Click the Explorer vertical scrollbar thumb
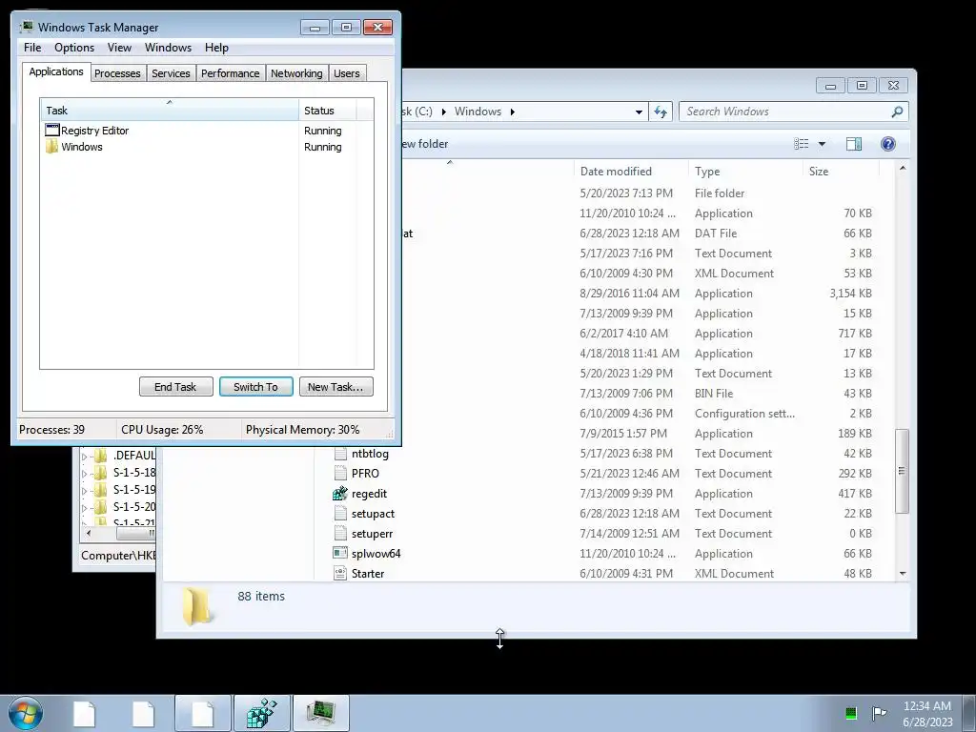The height and width of the screenshot is (732, 976). coord(902,471)
